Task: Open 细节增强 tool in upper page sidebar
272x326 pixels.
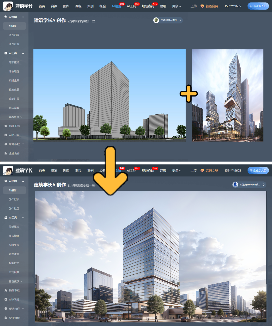Action: pyautogui.click(x=14, y=71)
